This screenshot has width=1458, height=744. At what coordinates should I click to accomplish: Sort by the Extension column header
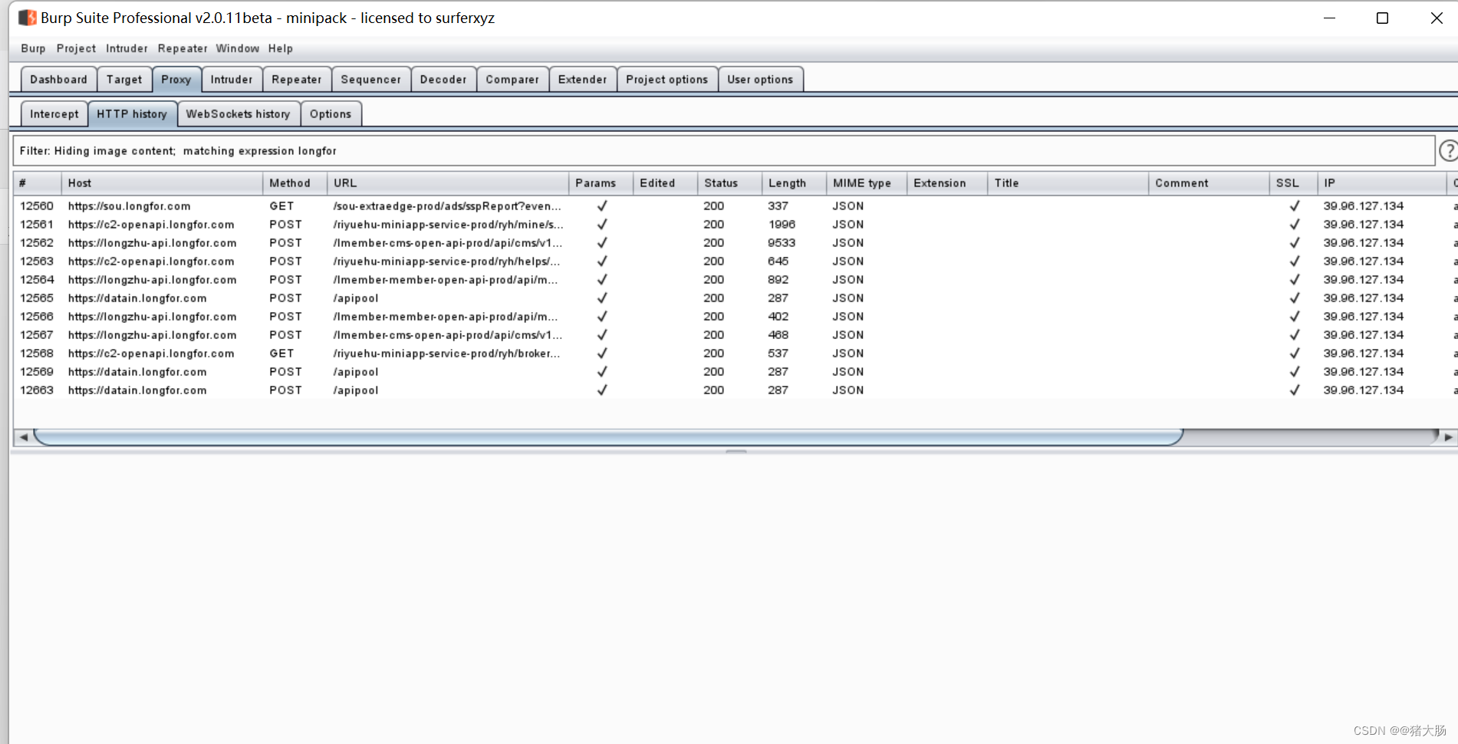[947, 183]
